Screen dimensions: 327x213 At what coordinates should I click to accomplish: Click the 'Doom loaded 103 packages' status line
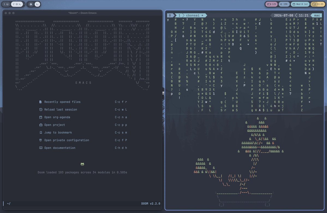click(82, 173)
